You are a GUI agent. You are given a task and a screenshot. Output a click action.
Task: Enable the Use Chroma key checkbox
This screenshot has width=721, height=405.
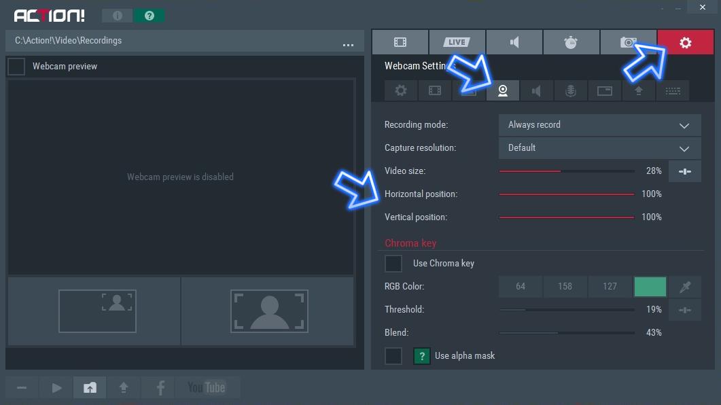(x=393, y=264)
